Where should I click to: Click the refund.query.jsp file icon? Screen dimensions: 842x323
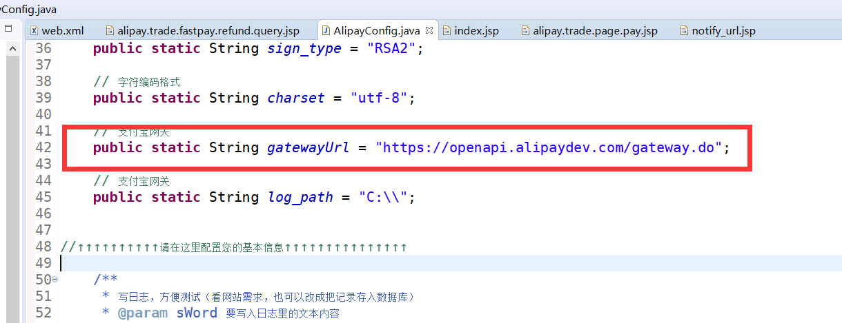[x=110, y=30]
